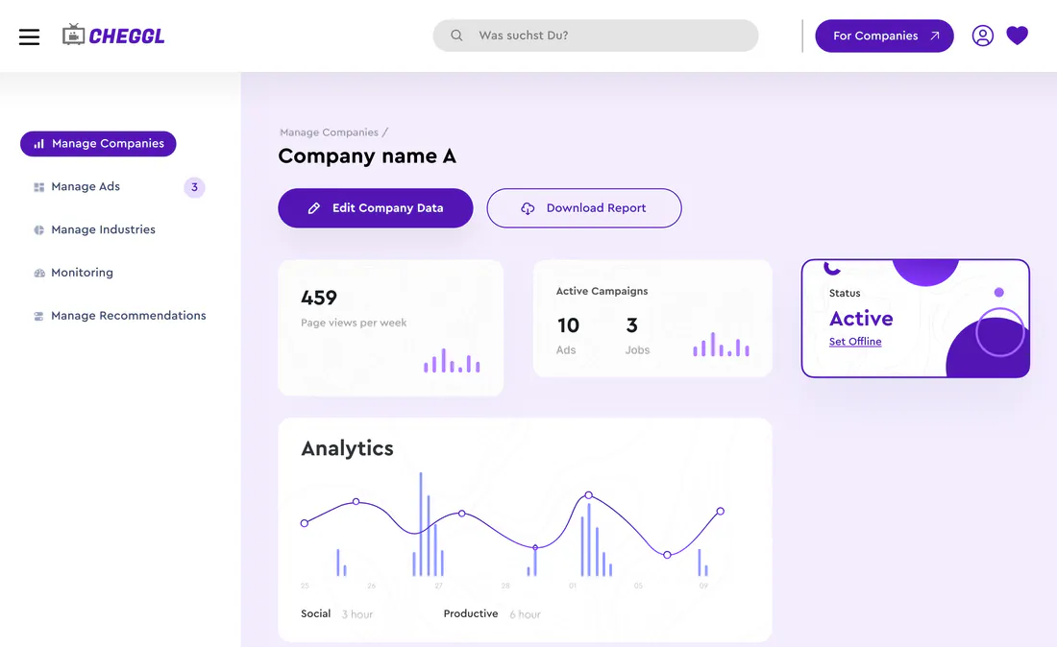The image size is (1057, 647).
Task: Click the Active Campaigns mini bar chart
Action: (721, 344)
